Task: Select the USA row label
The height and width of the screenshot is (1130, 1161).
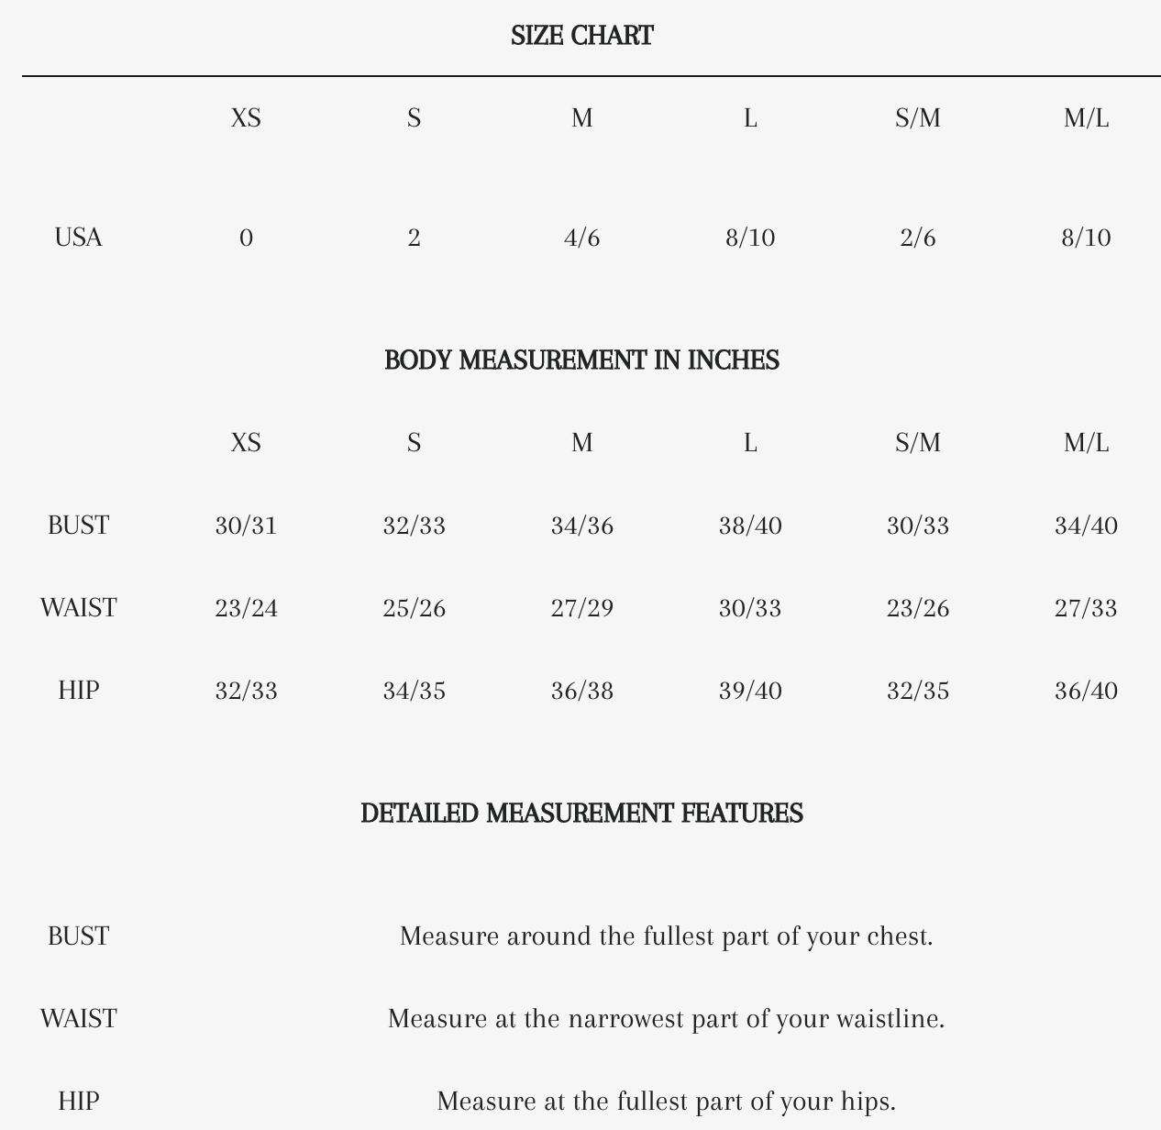Action: coord(78,238)
